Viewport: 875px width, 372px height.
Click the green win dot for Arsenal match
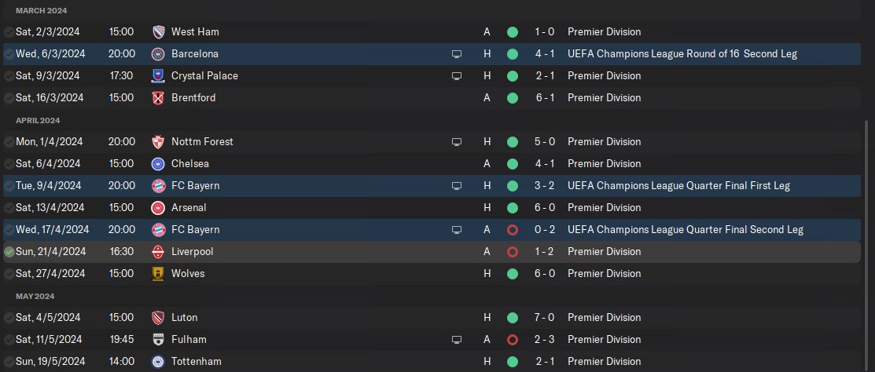click(513, 208)
